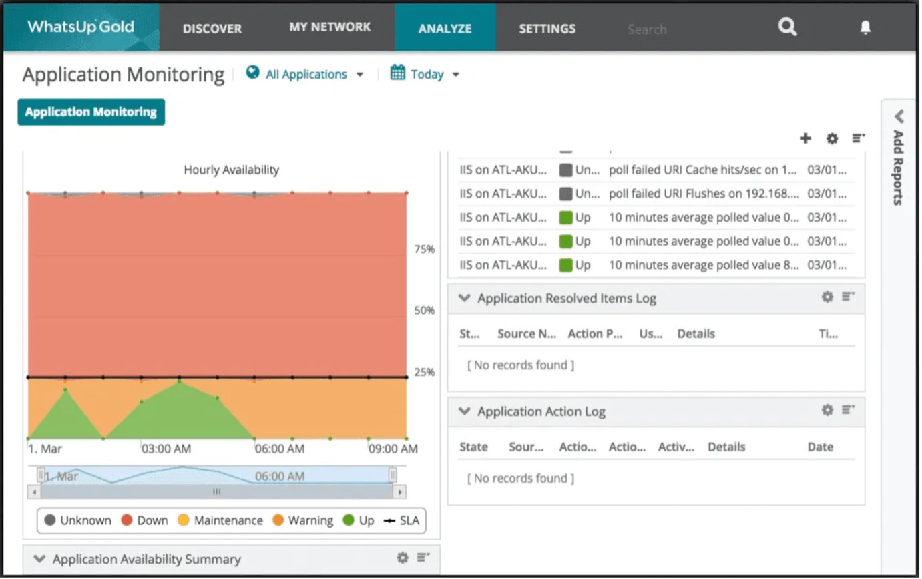Open the My Network menu

coord(330,27)
